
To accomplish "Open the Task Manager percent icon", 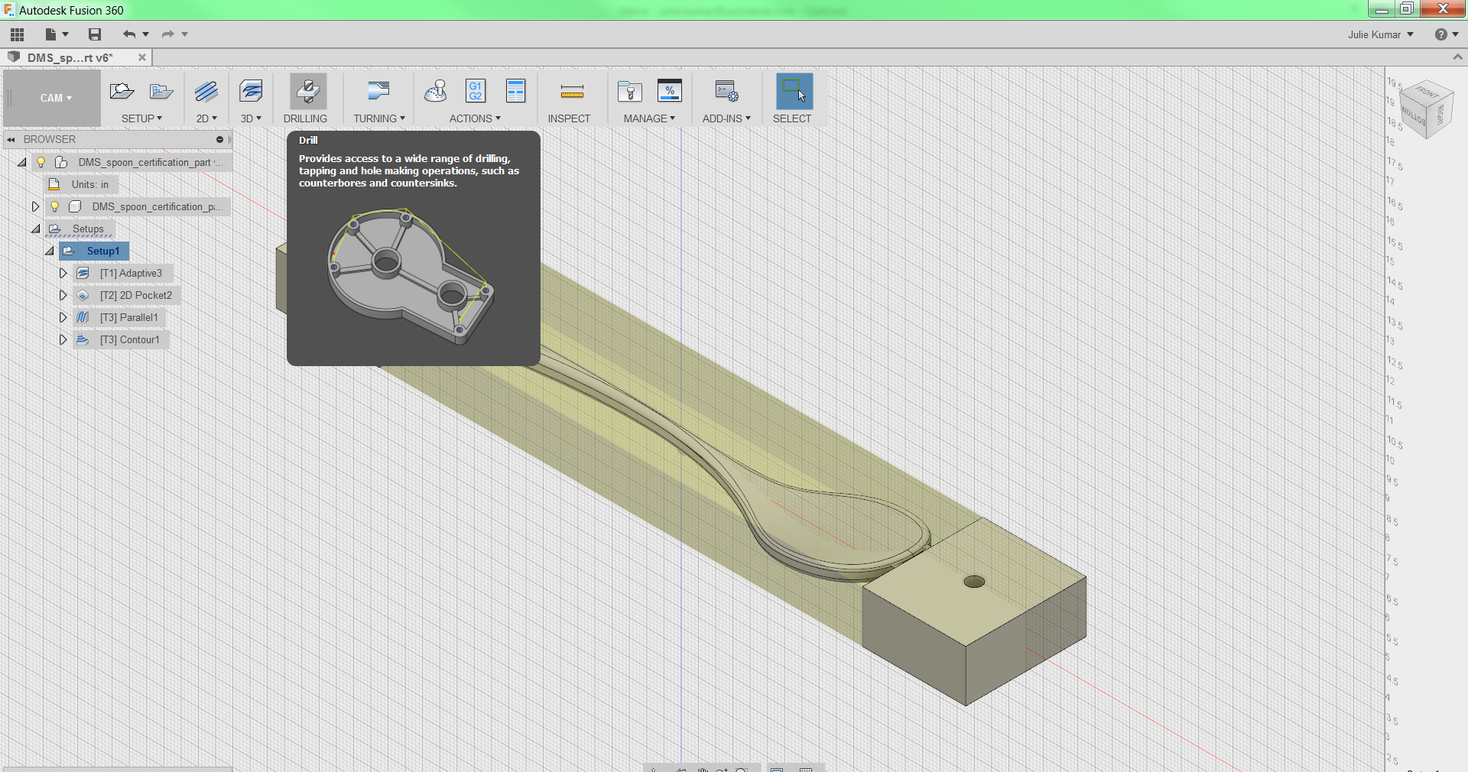I will pyautogui.click(x=670, y=92).
